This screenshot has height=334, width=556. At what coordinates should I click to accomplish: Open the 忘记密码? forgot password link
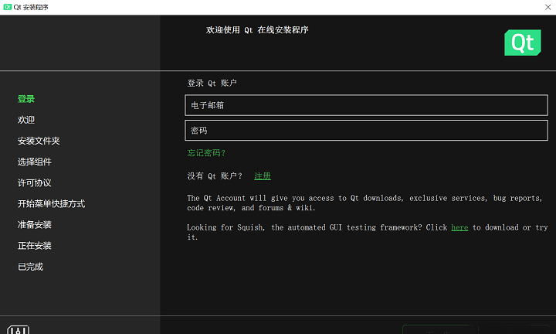point(206,153)
